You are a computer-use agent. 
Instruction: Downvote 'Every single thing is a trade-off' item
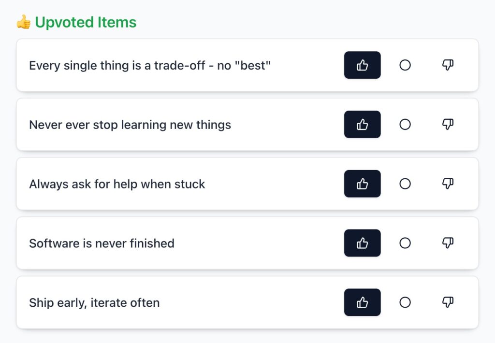[448, 65]
